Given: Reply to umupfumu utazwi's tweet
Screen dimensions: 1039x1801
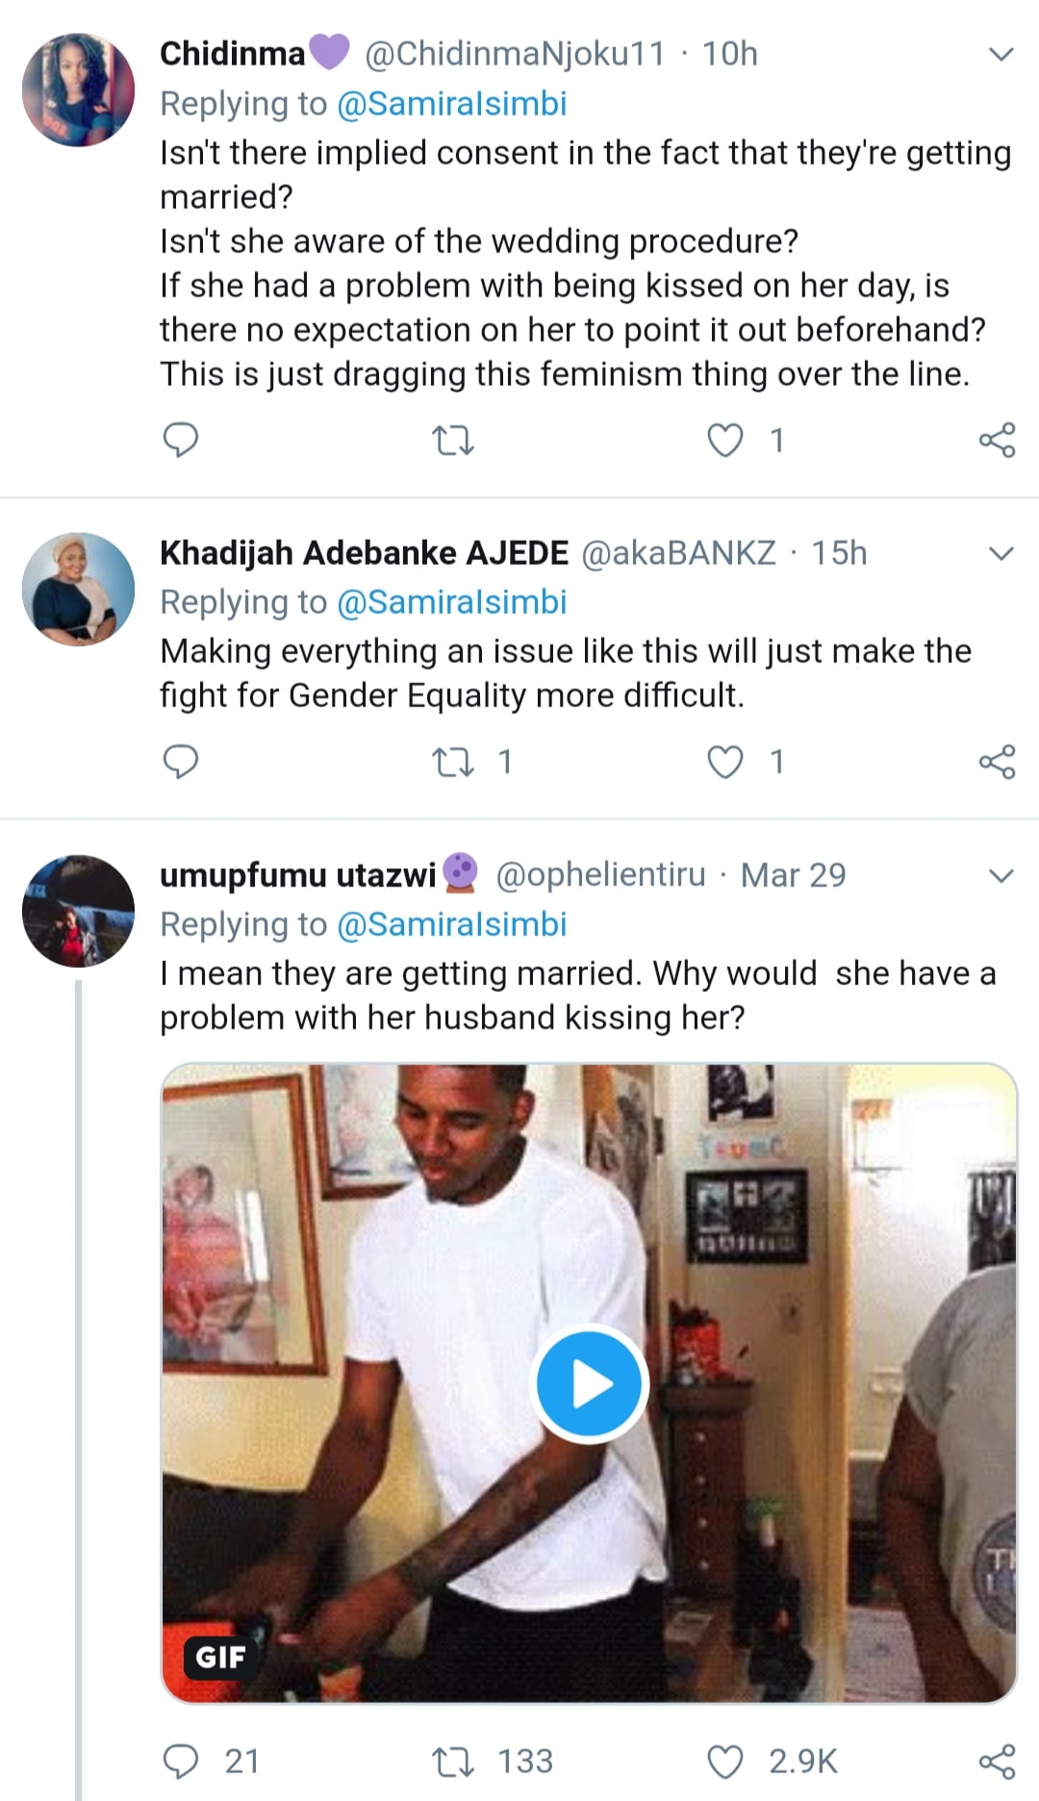Looking at the screenshot, I should (180, 1762).
